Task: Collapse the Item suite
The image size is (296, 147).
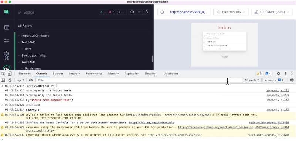Action: pos(22,49)
